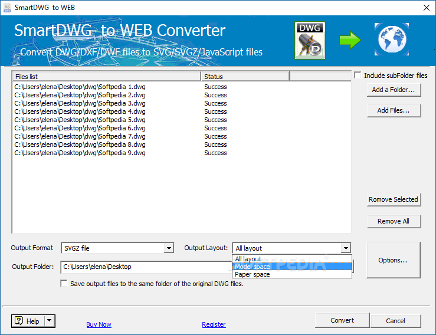Select Softpedia 7.dwg in files list

pyautogui.click(x=80, y=136)
